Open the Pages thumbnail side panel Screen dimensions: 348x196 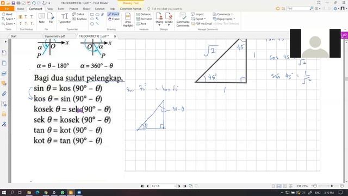(x=4, y=63)
